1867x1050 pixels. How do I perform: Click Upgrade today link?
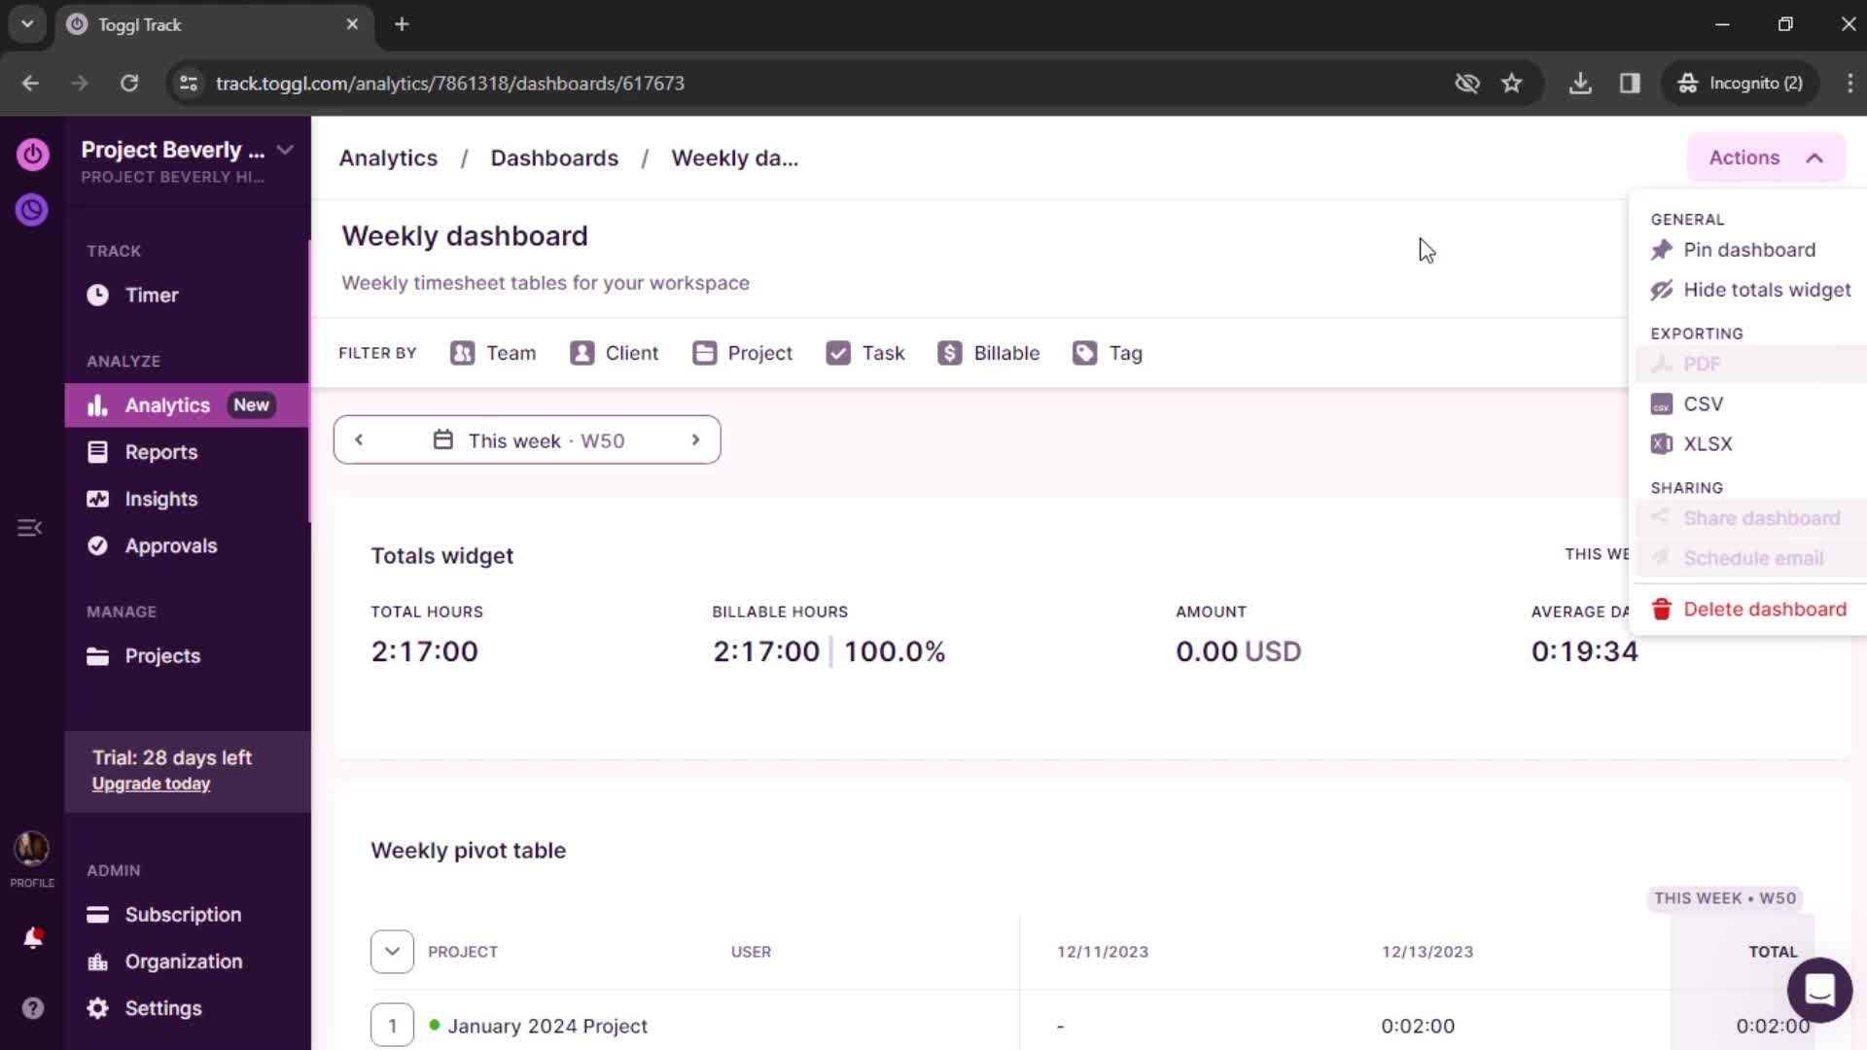click(x=150, y=784)
